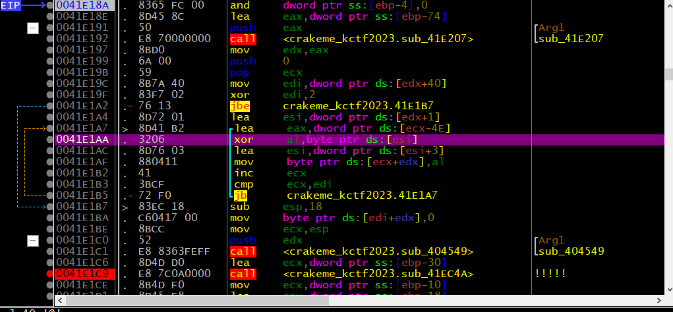Click the xor al,byte ptr ds:[esi] instruction
This screenshot has width=673, height=312.
click(x=326, y=140)
